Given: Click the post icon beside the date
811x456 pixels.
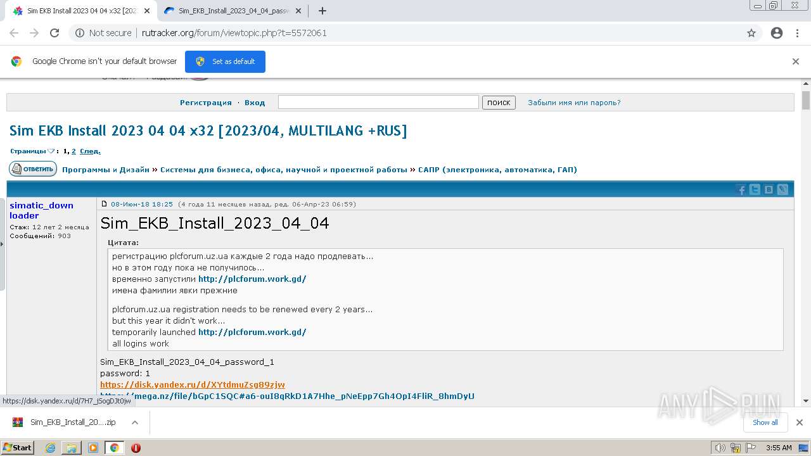Looking at the screenshot, I should [x=105, y=204].
